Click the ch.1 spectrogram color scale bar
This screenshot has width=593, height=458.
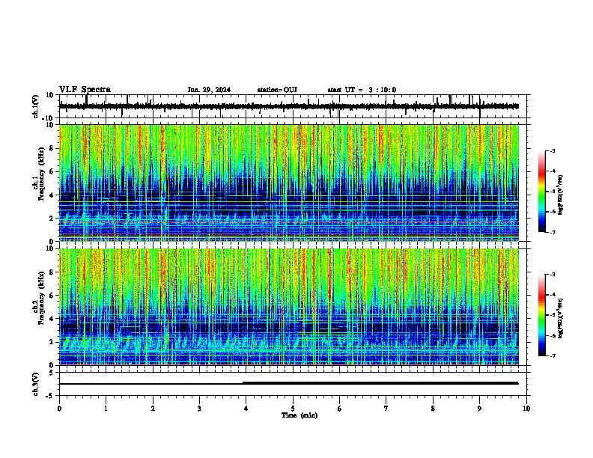[x=541, y=192]
